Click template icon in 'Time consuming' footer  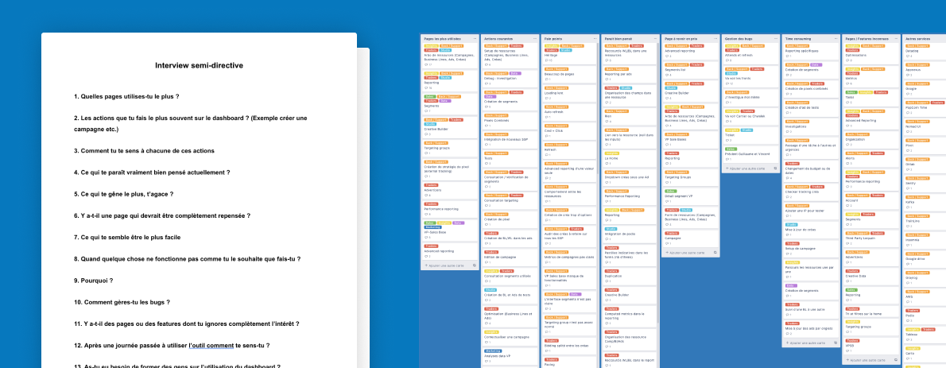[x=836, y=343]
